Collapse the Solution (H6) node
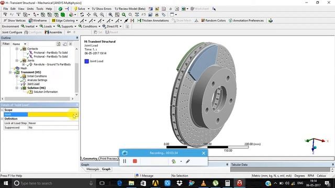 17,88
